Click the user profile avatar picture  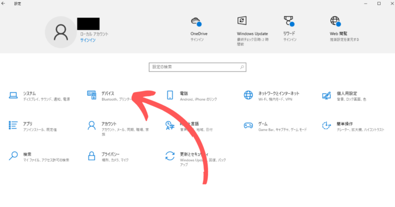61,32
